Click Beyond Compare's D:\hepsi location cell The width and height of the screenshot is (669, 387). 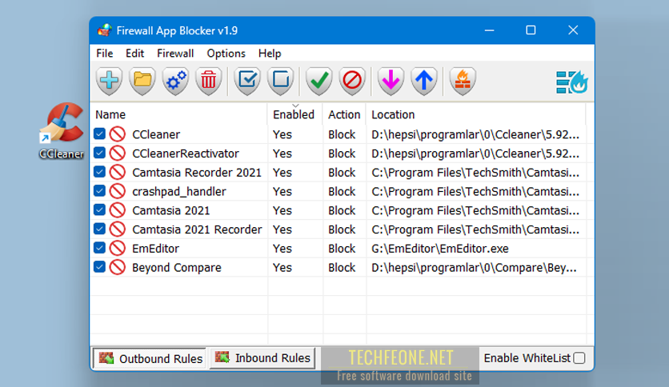(474, 268)
